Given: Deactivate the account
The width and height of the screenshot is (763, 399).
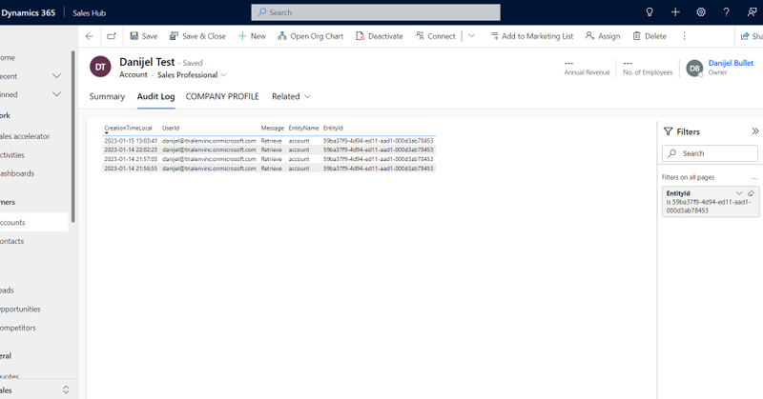Looking at the screenshot, I should [379, 36].
